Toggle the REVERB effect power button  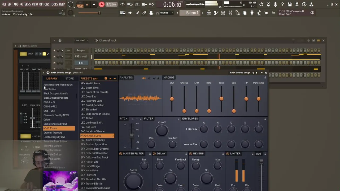(x=190, y=154)
